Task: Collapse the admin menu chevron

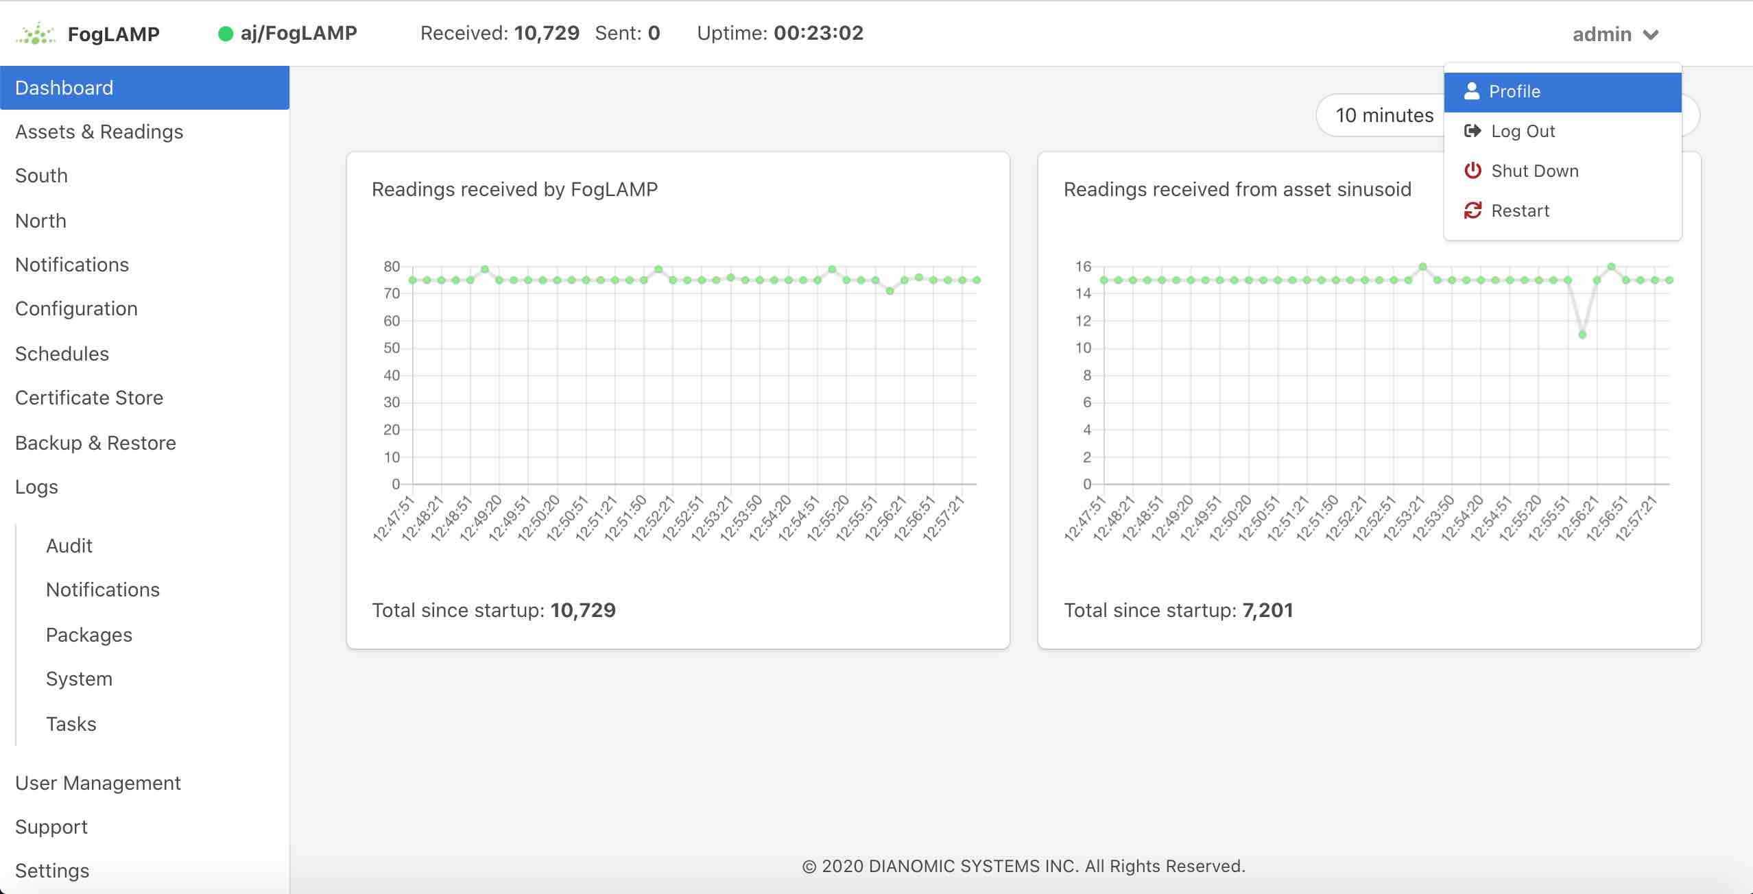Action: 1651,34
